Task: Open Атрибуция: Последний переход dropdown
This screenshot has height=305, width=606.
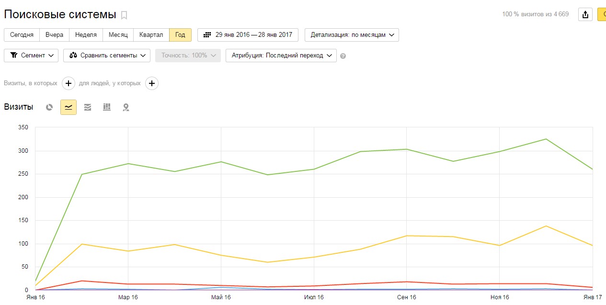Action: (x=281, y=56)
